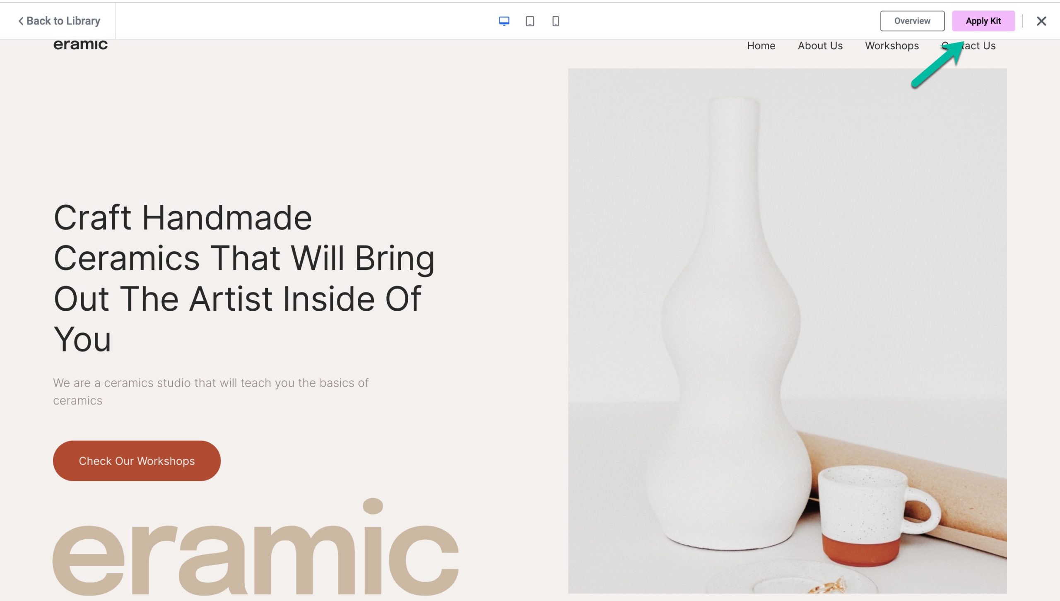Viewport: 1060px width, 601px height.
Task: Open About Us navigation item
Action: pyautogui.click(x=820, y=46)
